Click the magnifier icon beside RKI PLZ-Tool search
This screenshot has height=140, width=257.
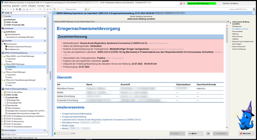pos(254,9)
